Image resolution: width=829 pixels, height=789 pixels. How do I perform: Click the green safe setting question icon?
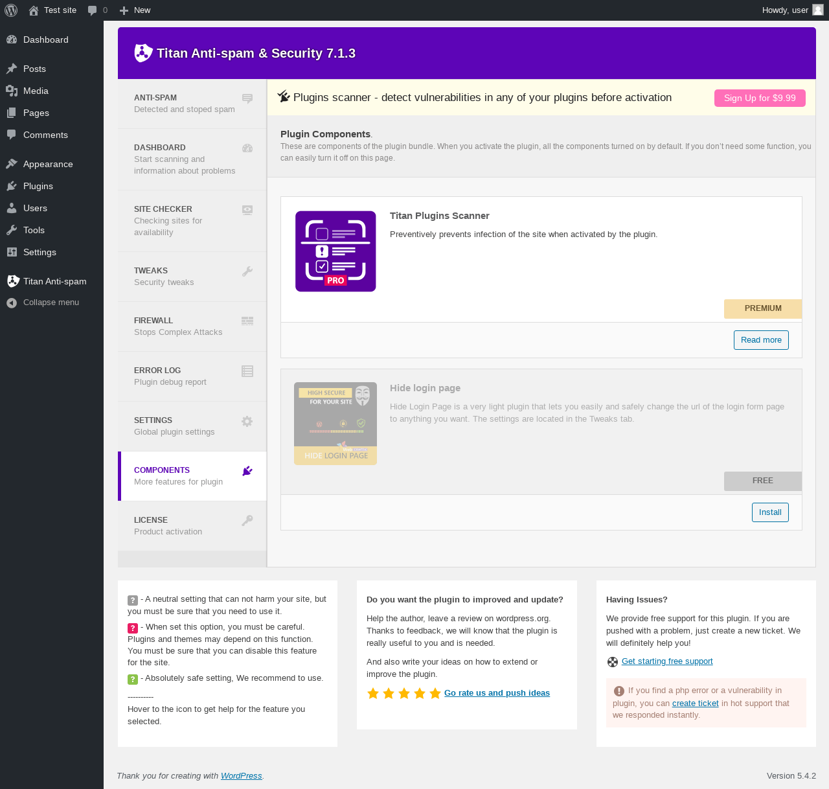point(133,679)
